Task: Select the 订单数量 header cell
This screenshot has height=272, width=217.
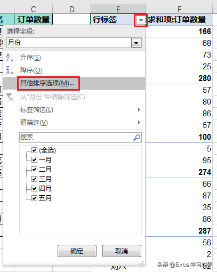Action: pyautogui.click(x=34, y=19)
